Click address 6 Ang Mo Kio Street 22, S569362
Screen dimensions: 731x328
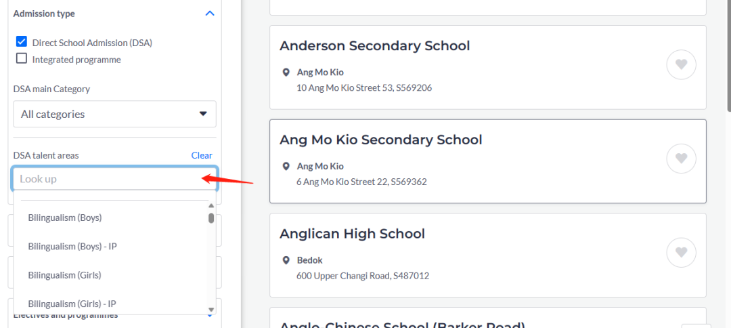[361, 182]
